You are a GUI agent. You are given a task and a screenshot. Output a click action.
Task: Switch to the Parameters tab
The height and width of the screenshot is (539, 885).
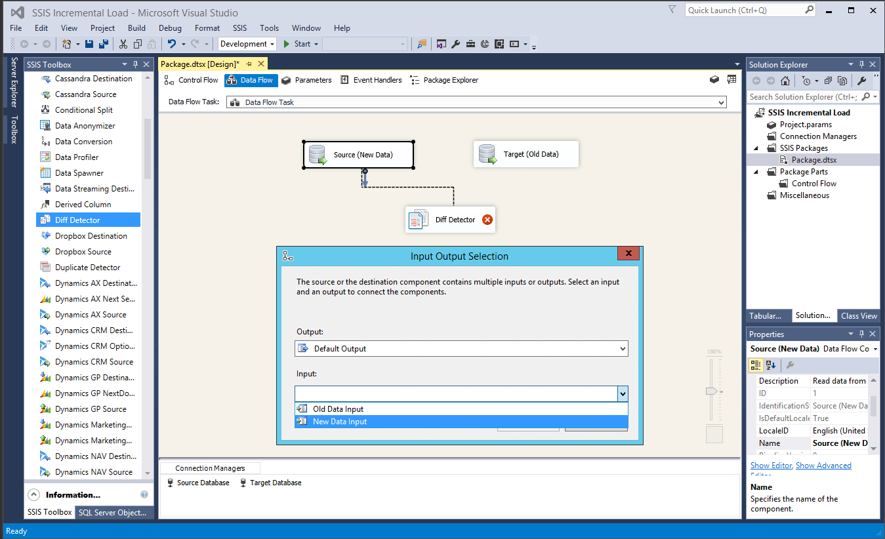306,80
